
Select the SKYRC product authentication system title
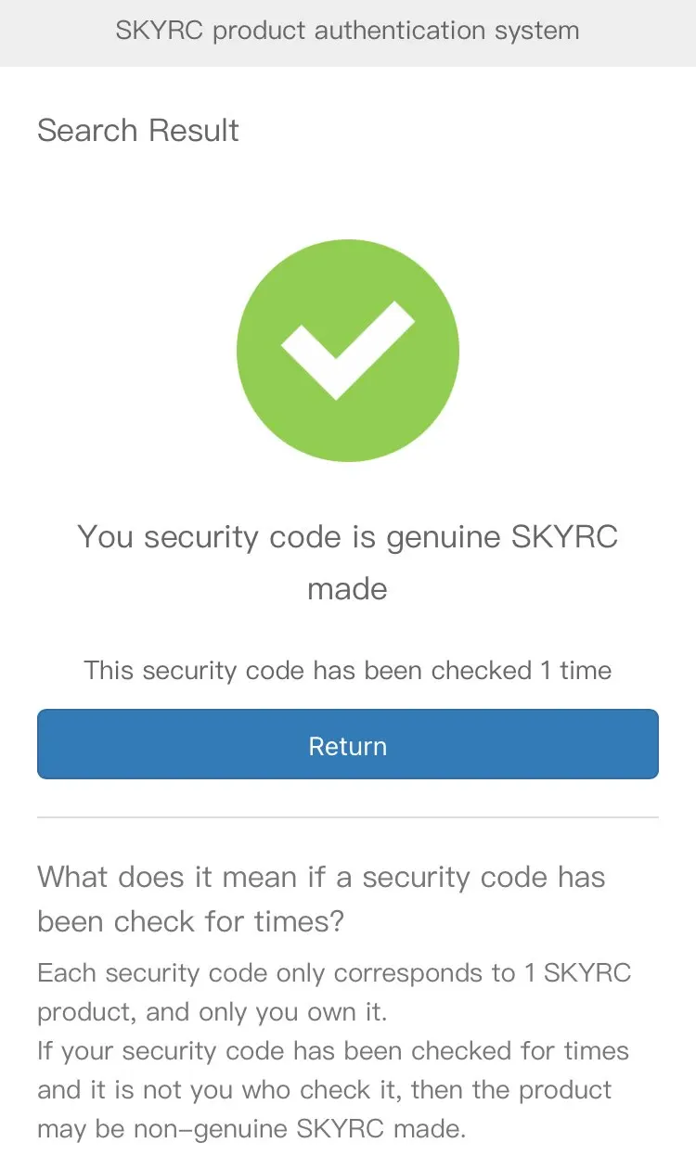348,31
